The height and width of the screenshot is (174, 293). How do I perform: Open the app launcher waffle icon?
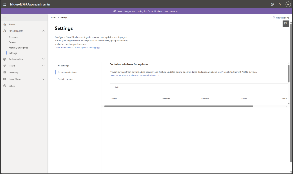coord(5,4)
